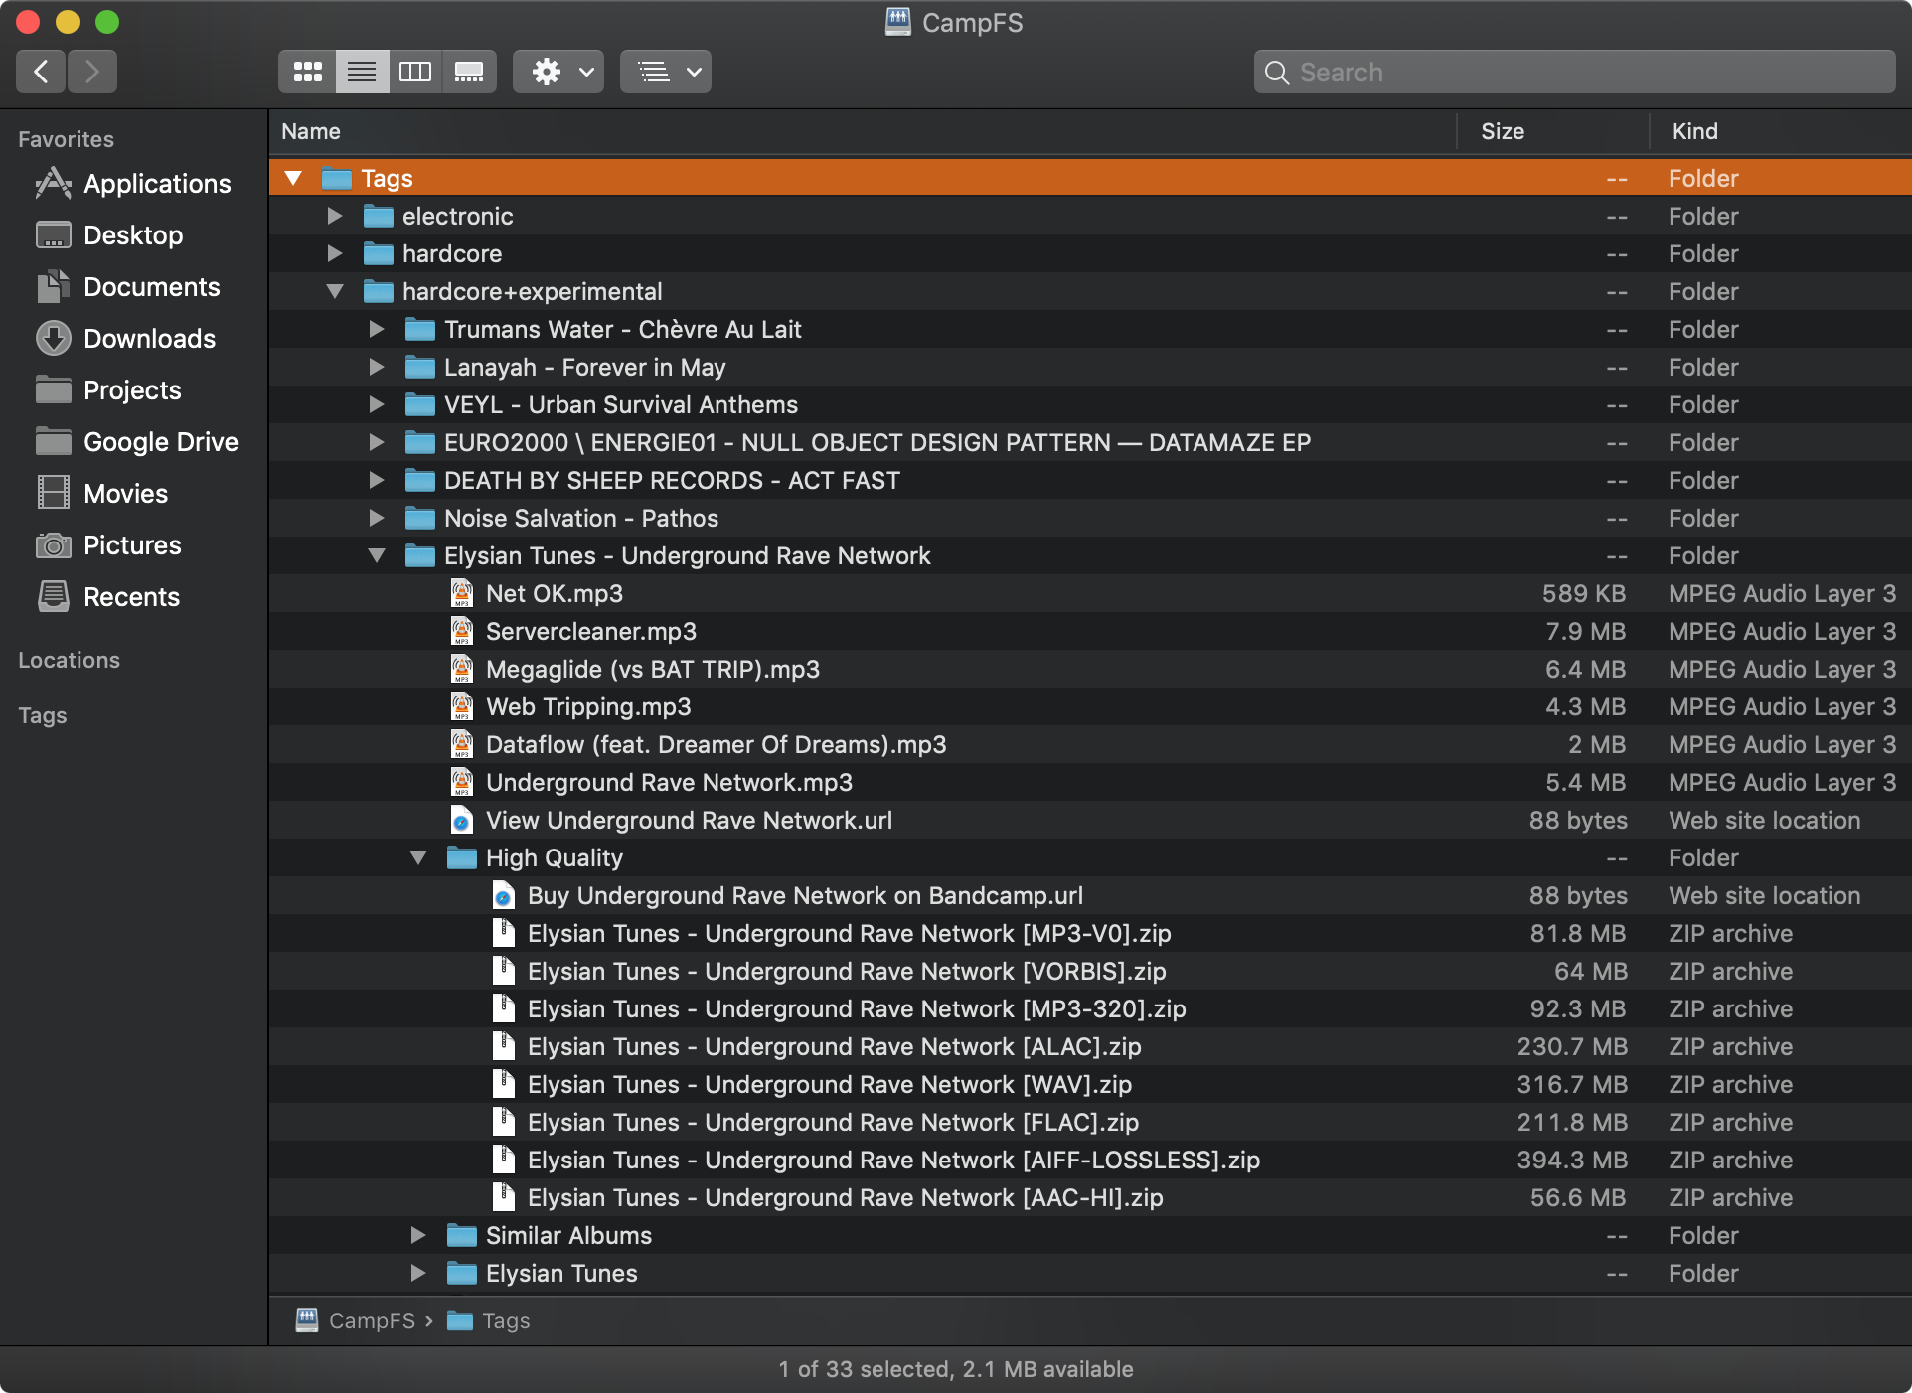The height and width of the screenshot is (1393, 1912).
Task: Open Applications in the sidebar
Action: pos(133,184)
